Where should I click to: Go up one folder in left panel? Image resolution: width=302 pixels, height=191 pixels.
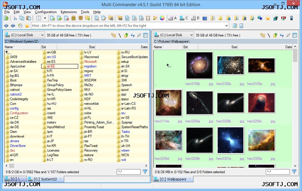coord(126,35)
